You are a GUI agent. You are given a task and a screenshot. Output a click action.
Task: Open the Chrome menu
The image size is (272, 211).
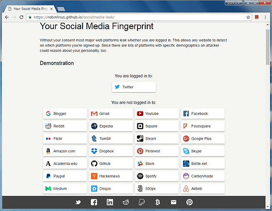265,17
